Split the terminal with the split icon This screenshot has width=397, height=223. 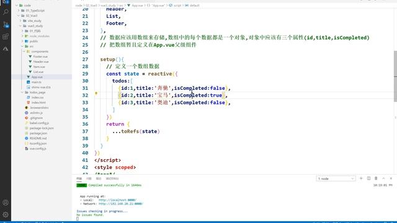tap(368, 178)
